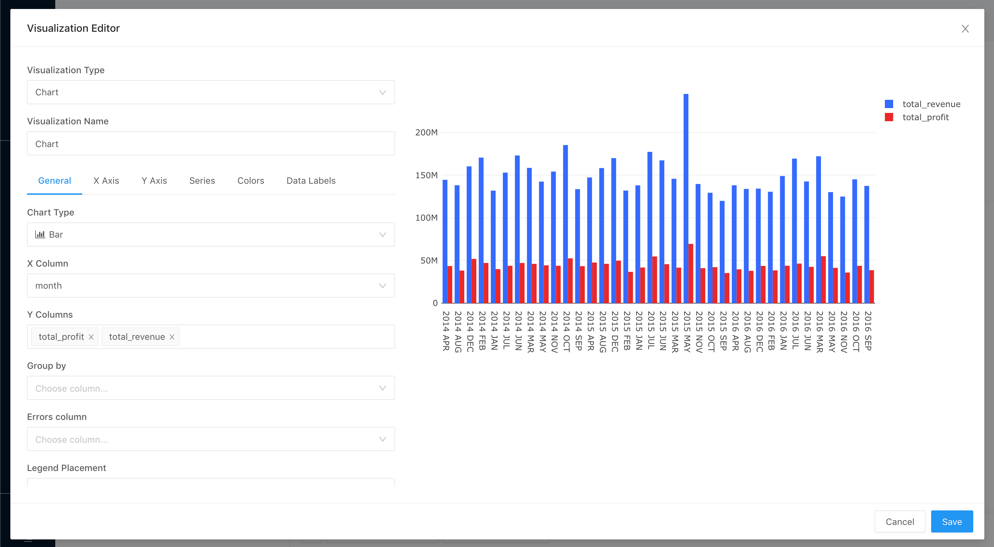Click the Visualization Name input field
Screen dimensions: 994x547
[x=211, y=144]
